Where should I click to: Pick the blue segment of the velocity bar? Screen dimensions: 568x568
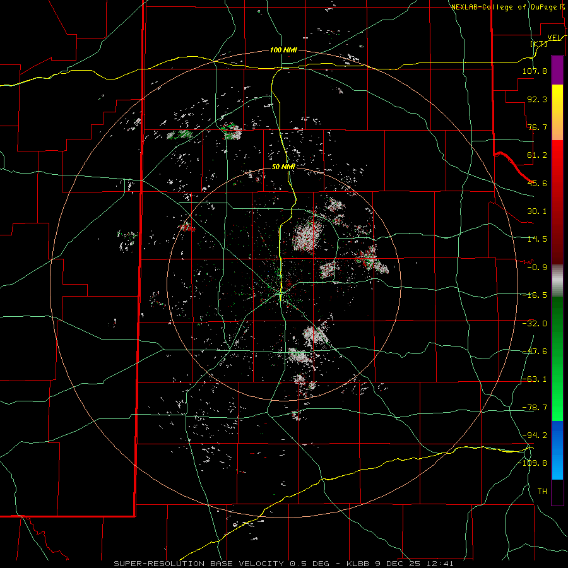tap(557, 450)
